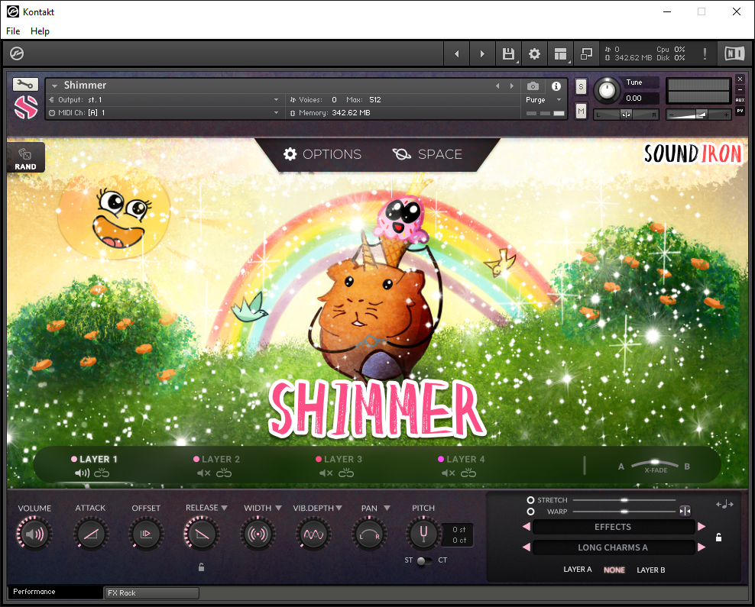Solo the Shimmer instrument
Image resolution: width=755 pixels, height=607 pixels.
point(582,87)
